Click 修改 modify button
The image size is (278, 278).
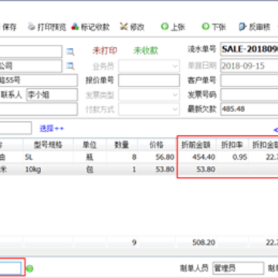(x=132, y=27)
